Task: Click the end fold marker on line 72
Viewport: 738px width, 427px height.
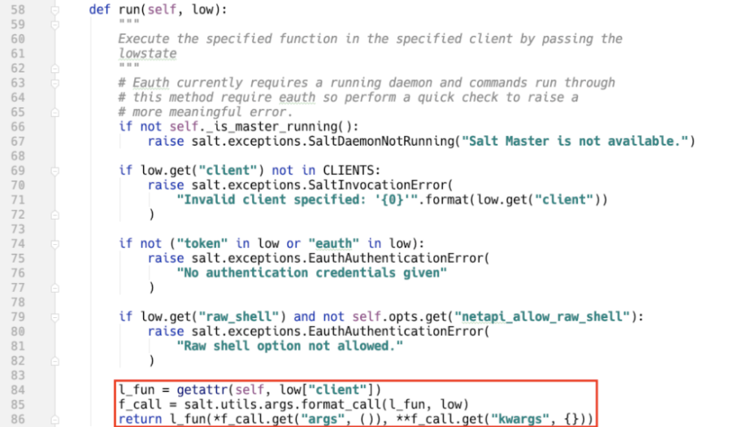Action: (x=54, y=214)
